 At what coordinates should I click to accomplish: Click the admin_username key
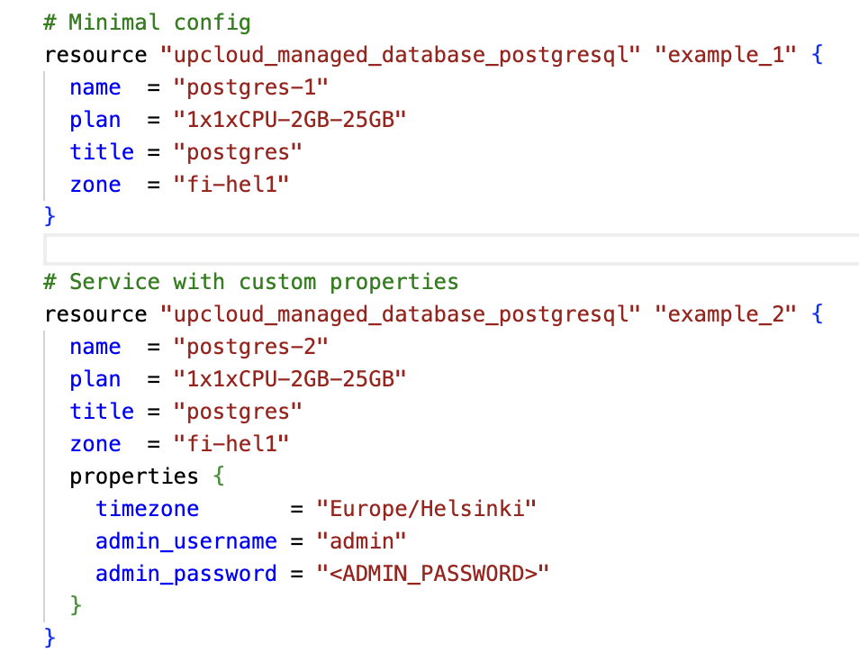(186, 541)
